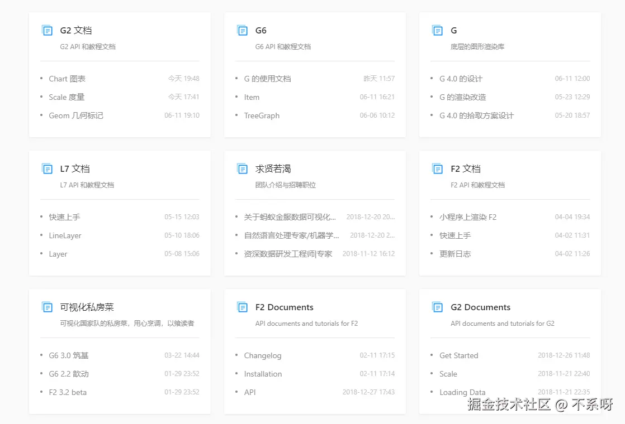This screenshot has height=424, width=625.
Task: Open the Scale 度量 article
Action: pyautogui.click(x=67, y=97)
